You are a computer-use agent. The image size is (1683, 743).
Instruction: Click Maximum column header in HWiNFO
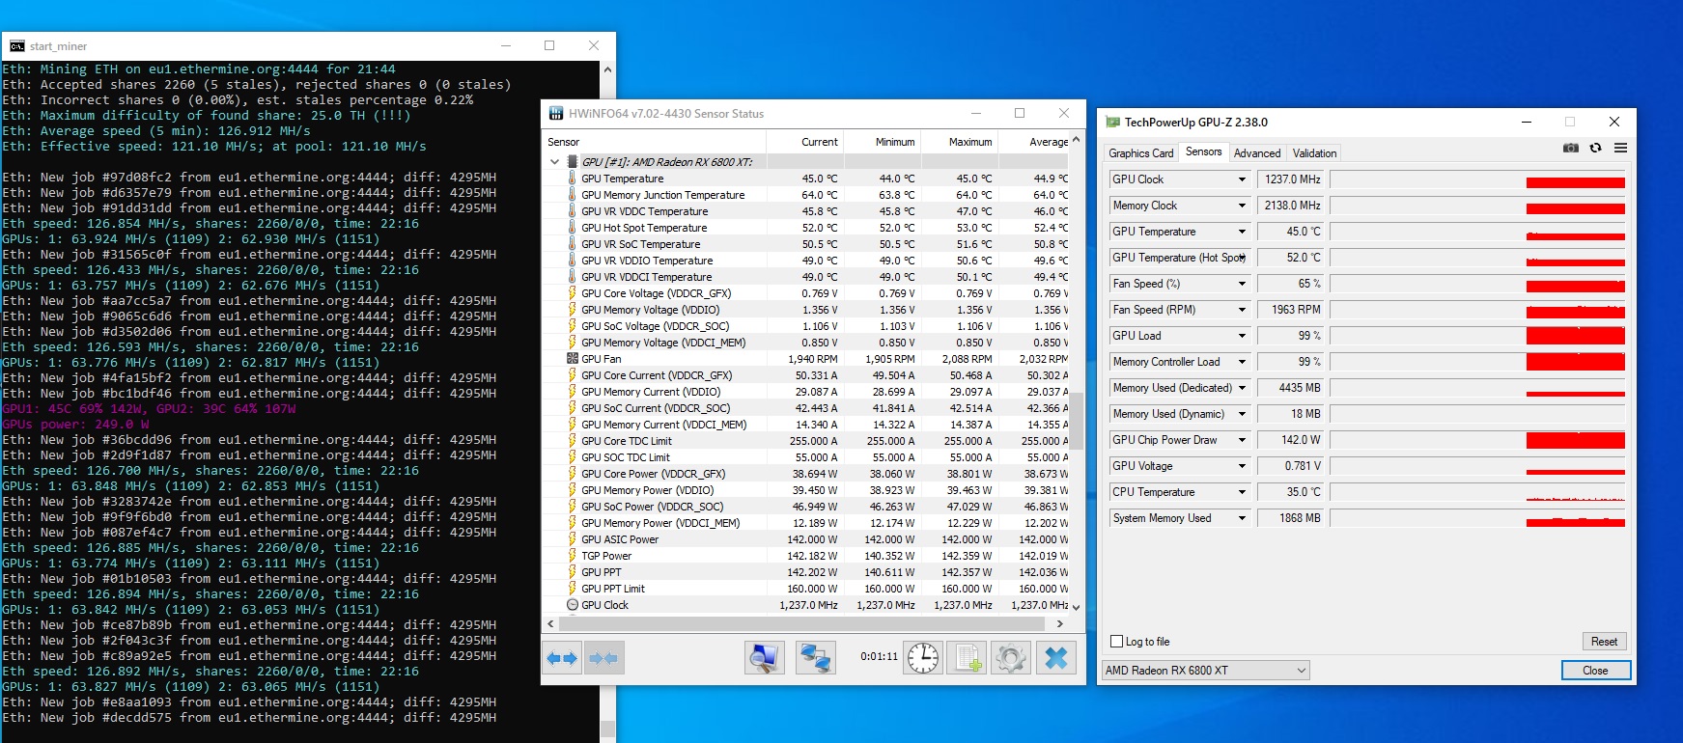tap(959, 142)
